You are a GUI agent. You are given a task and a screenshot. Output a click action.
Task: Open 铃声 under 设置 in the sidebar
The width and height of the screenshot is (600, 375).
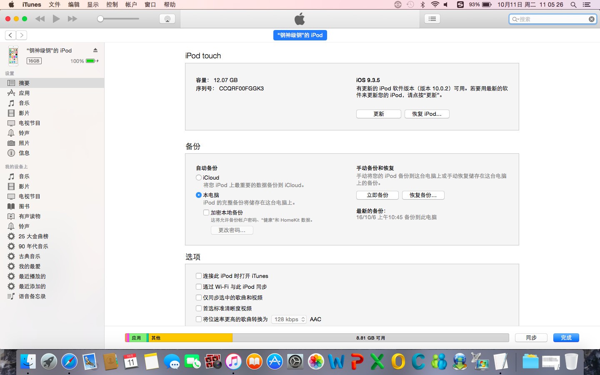point(52,133)
